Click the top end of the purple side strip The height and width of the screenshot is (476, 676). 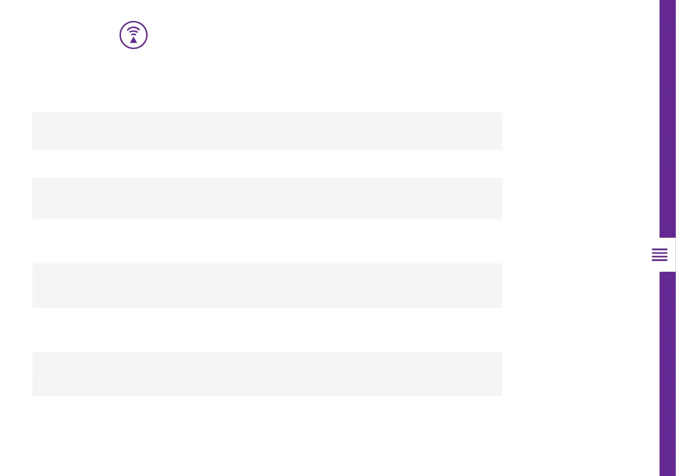[x=667, y=7]
